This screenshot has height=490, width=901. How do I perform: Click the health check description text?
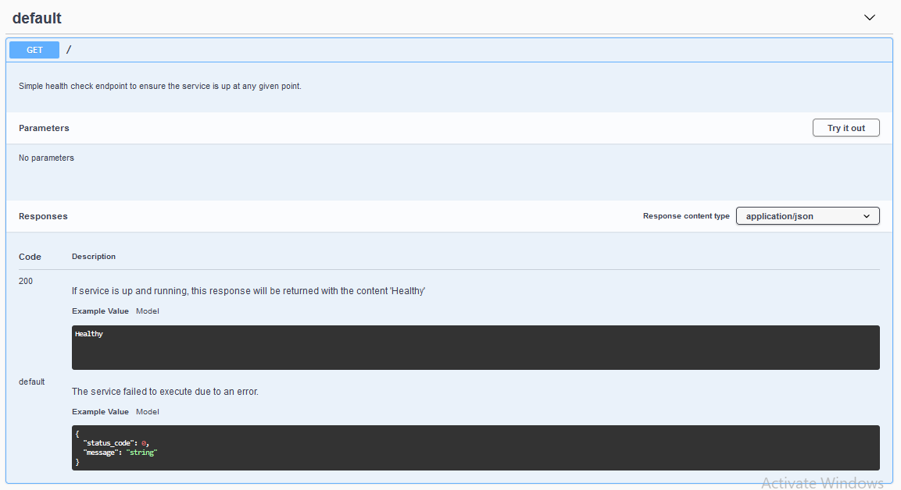point(159,86)
